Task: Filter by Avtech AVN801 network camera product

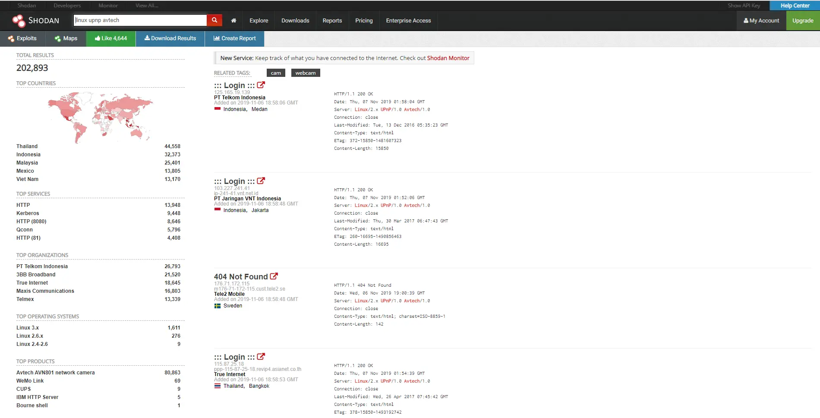Action: [56, 373]
